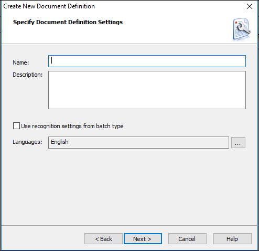Close the Create New Document Definition dialog
This screenshot has height=251, width=259.
[250, 6]
